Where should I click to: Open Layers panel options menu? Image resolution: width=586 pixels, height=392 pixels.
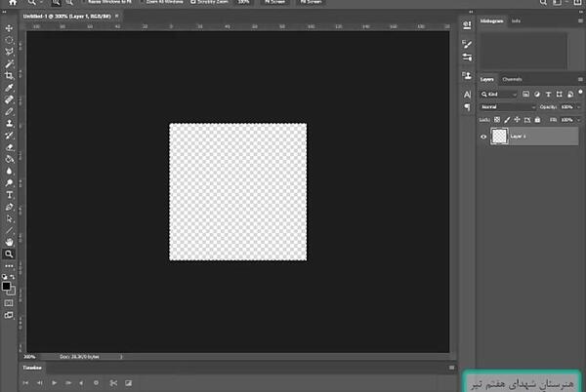tap(580, 79)
